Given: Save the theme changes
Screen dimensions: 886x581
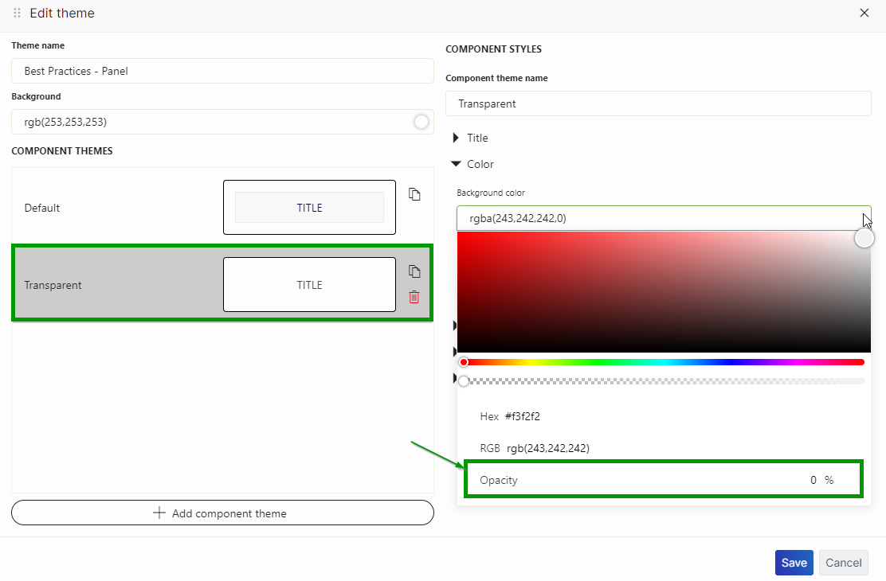Looking at the screenshot, I should point(794,563).
